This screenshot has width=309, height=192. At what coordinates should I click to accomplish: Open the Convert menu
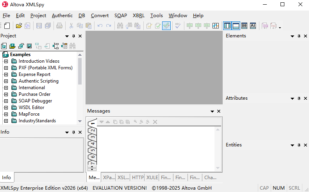point(100,15)
